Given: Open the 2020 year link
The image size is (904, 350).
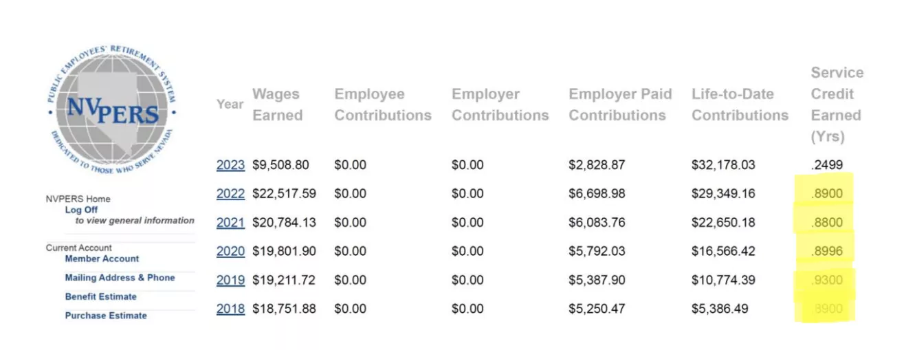Looking at the screenshot, I should coord(230,252).
